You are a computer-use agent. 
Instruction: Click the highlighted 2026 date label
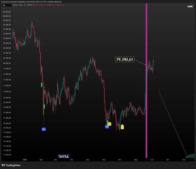point(64,156)
